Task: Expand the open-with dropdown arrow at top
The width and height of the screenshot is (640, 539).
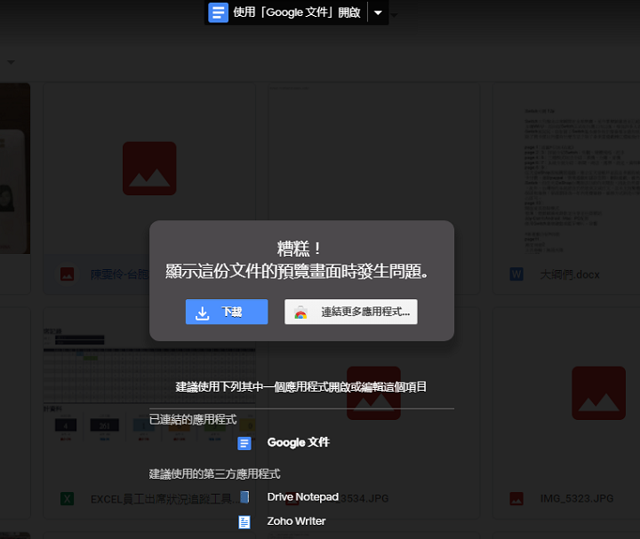Action: point(379,12)
